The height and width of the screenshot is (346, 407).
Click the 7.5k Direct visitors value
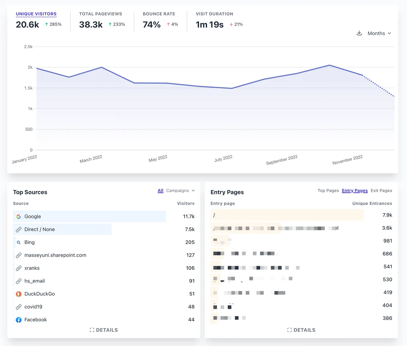[190, 229]
